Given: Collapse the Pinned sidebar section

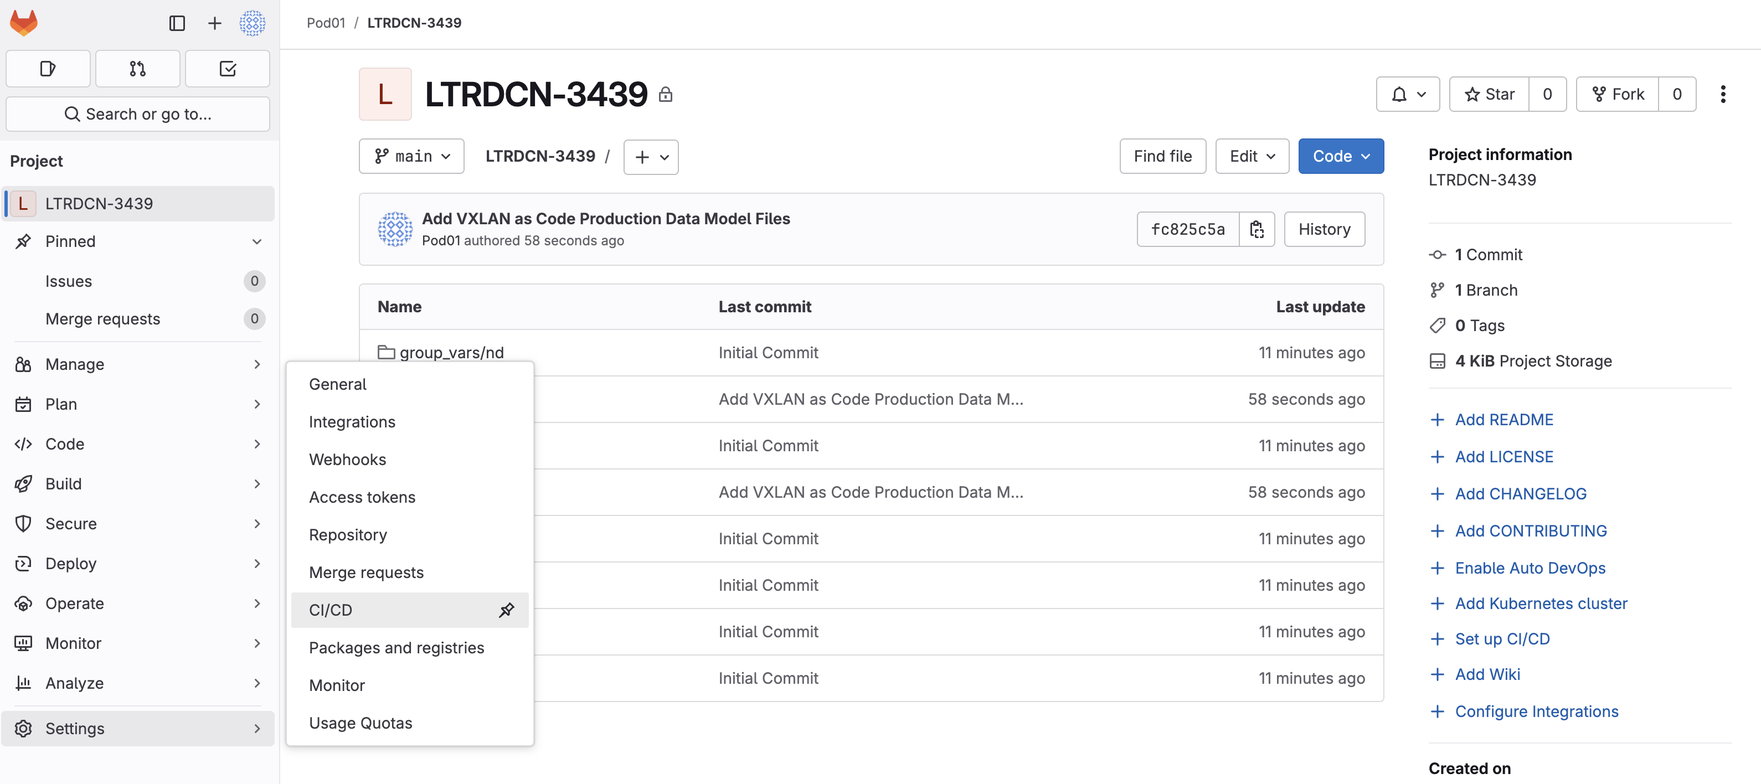Looking at the screenshot, I should [x=256, y=241].
